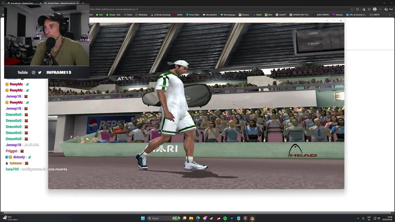Open Task View on the taskbar
The image size is (395, 222).
[185, 218]
